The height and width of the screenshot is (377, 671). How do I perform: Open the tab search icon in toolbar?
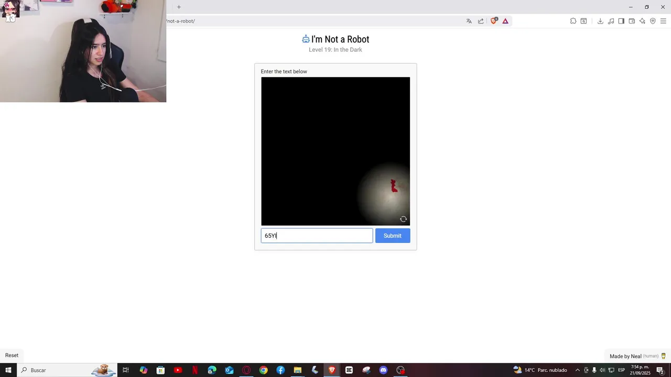[583, 21]
